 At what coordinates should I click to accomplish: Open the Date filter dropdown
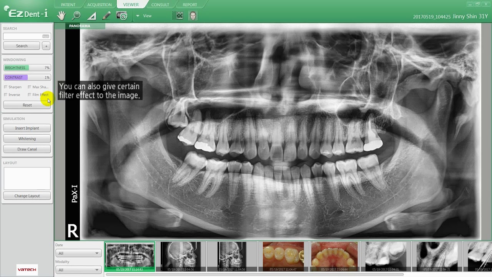[x=78, y=253]
